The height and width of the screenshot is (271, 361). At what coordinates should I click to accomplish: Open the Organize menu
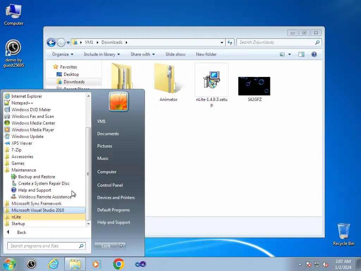tap(63, 54)
